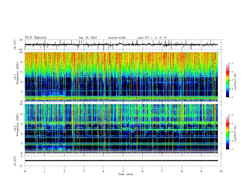Click the ch.1 voltage waveform trace
Screen dimensions: 249x192
coord(121,45)
